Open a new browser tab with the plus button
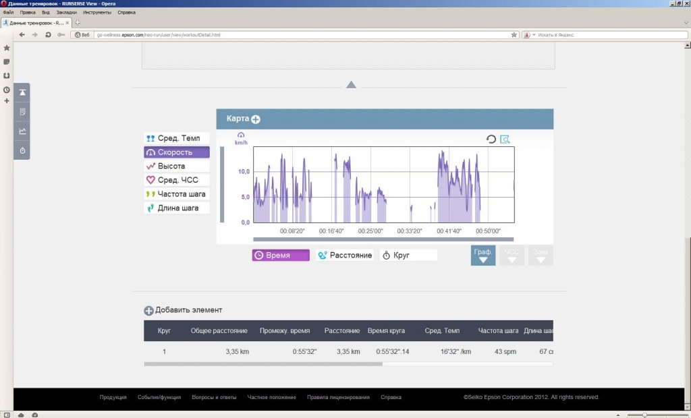This screenshot has width=691, height=418. pyautogui.click(x=77, y=22)
